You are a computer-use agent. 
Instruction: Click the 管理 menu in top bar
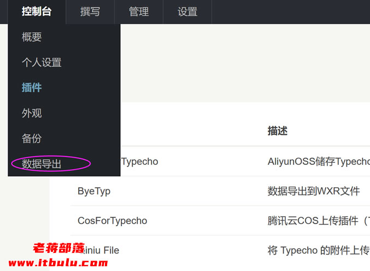(139, 11)
